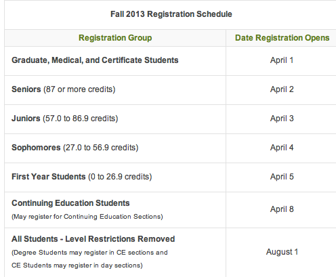Image resolution: width=336 pixels, height=277 pixels.
Task: Click the Continuing Education Sections note
Action: click(x=87, y=217)
